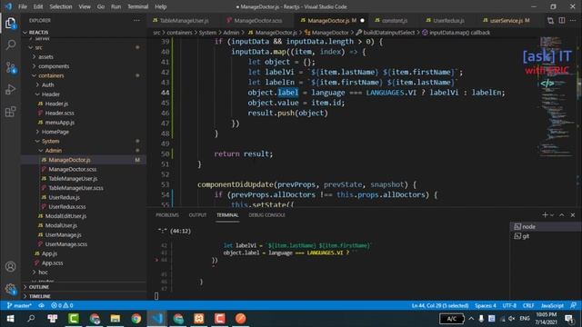Open File Explorer from the taskbar
The width and height of the screenshot is (582, 327).
click(115, 319)
